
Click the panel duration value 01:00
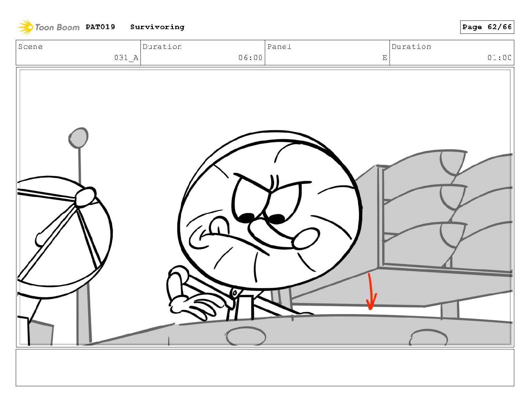[x=499, y=58]
